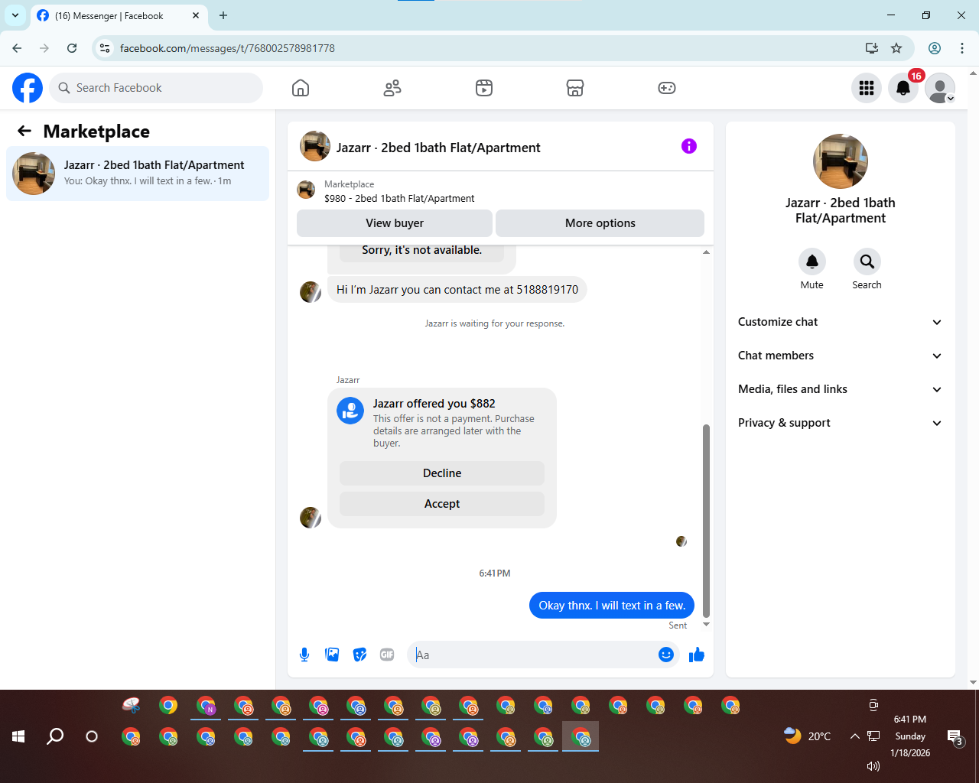Image resolution: width=979 pixels, height=783 pixels.
Task: Reload the page
Action: pos(72,48)
